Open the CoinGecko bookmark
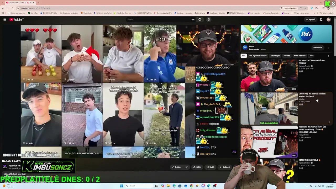 click(x=123, y=13)
